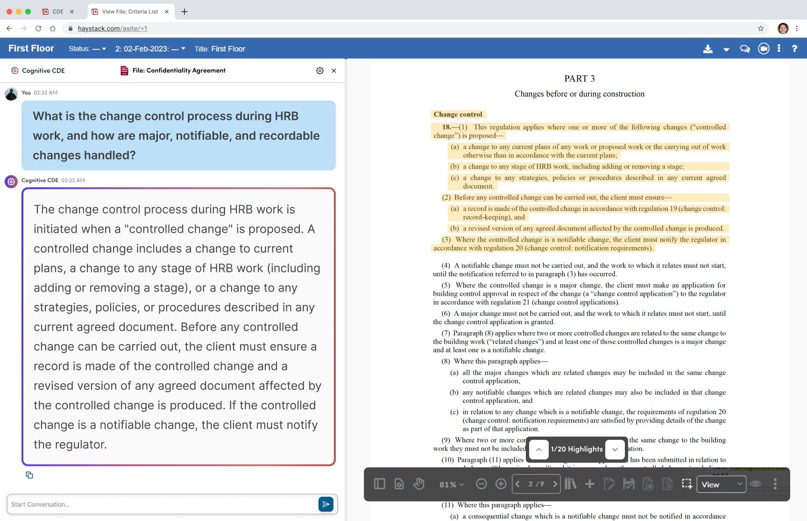This screenshot has width=807, height=521.
Task: Expand the caret dropdown next to download
Action: [726, 49]
